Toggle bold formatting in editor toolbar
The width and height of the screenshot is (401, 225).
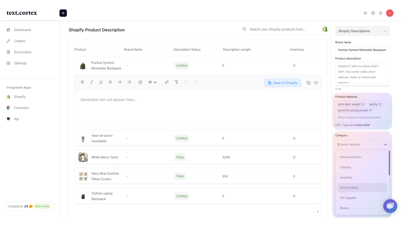coord(82,82)
